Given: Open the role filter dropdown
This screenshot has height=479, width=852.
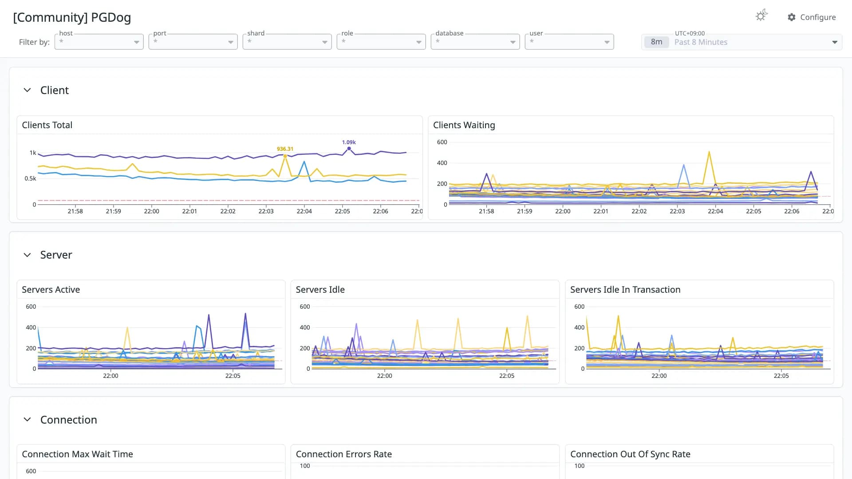Looking at the screenshot, I should [381, 42].
